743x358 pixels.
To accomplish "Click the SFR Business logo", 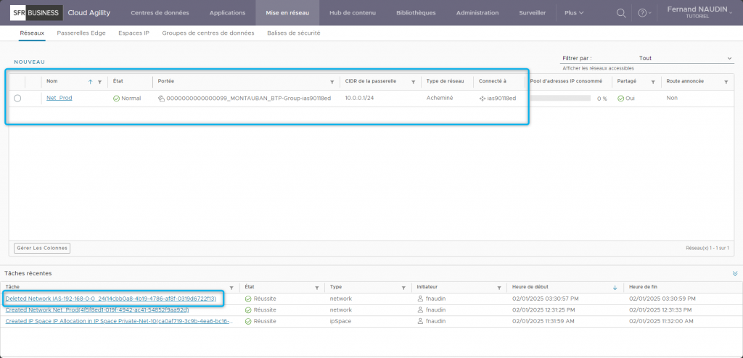I will pos(36,13).
